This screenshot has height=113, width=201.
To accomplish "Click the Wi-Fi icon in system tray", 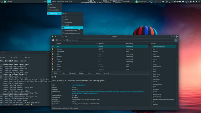I will 183,2.
